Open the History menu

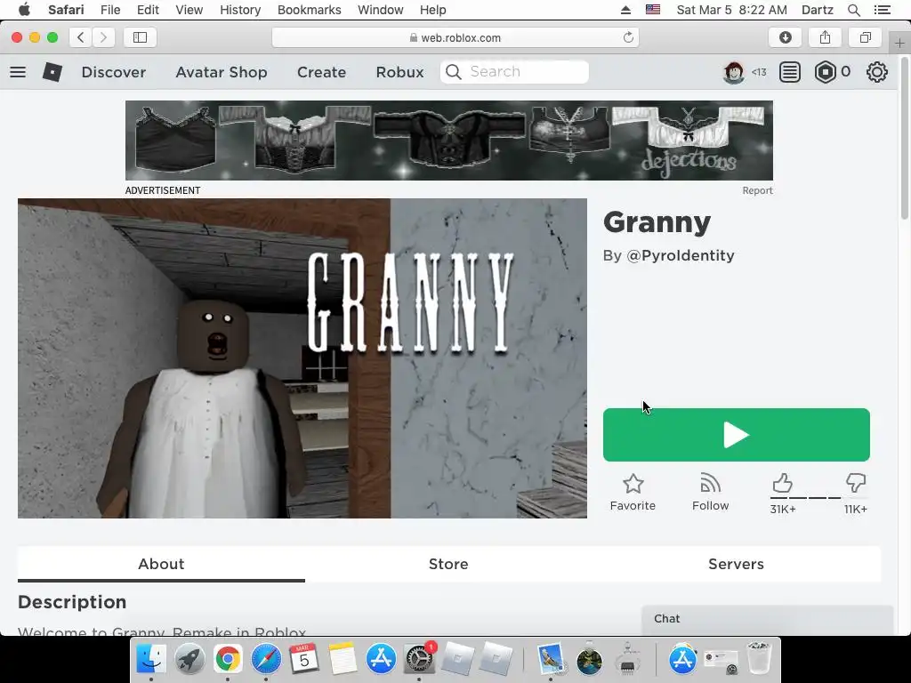click(240, 10)
